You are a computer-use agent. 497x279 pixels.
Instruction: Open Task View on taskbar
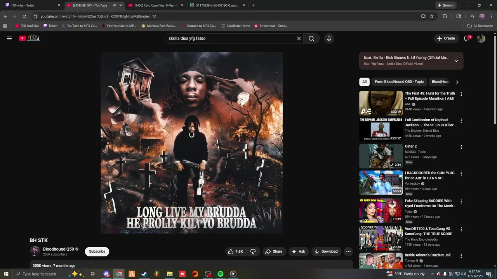tap(93, 274)
